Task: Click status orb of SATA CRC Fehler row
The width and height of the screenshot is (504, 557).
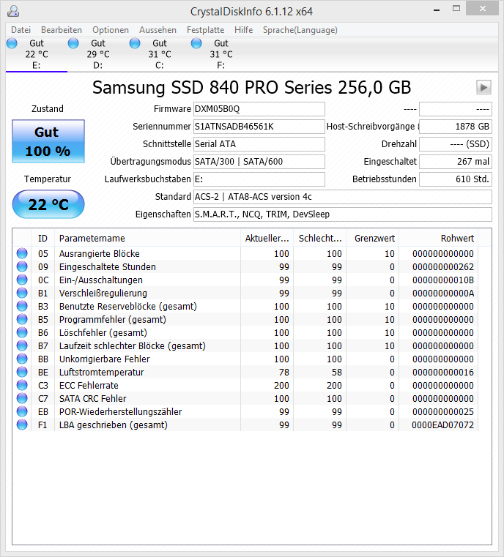Action: point(22,398)
